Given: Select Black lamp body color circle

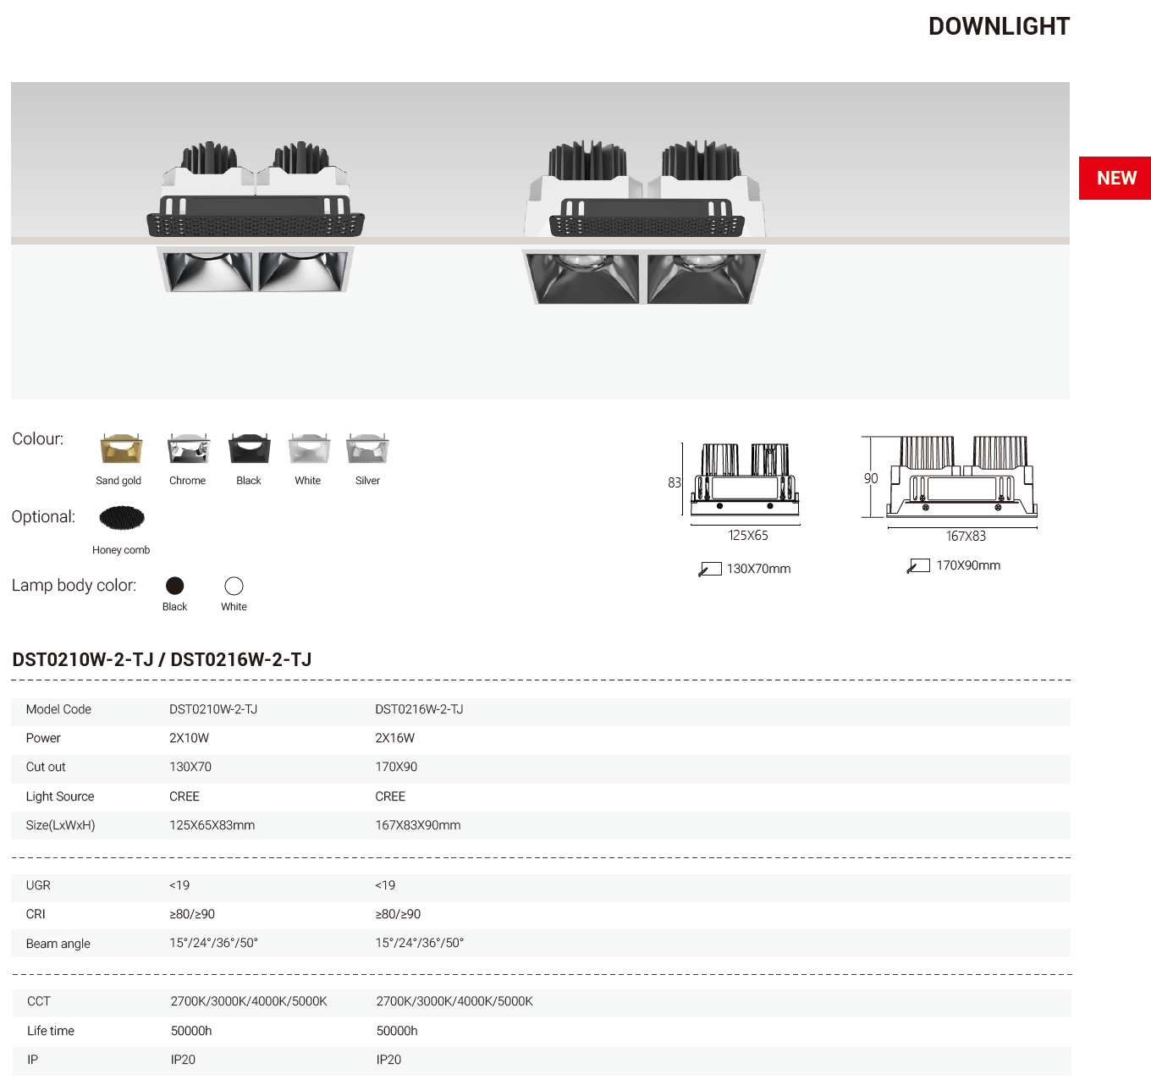Looking at the screenshot, I should [175, 586].
